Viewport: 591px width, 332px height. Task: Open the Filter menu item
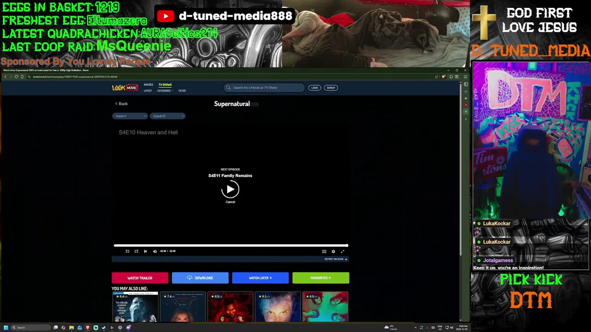point(182,91)
